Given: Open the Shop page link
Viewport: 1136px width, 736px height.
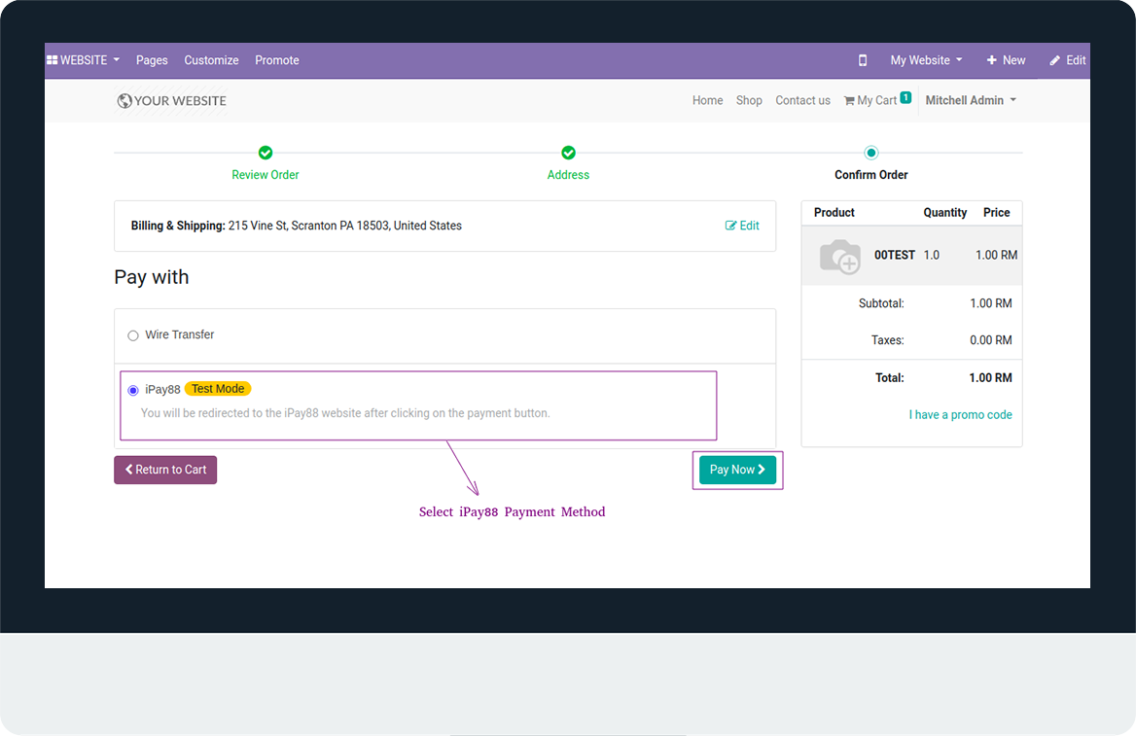Looking at the screenshot, I should (x=749, y=101).
